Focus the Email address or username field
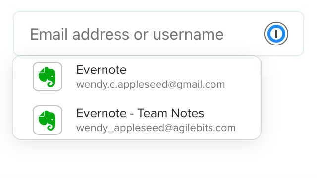The width and height of the screenshot is (317, 178). point(158,34)
